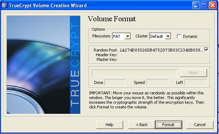Click the TrueCrypt disc banner image

pos(44,65)
